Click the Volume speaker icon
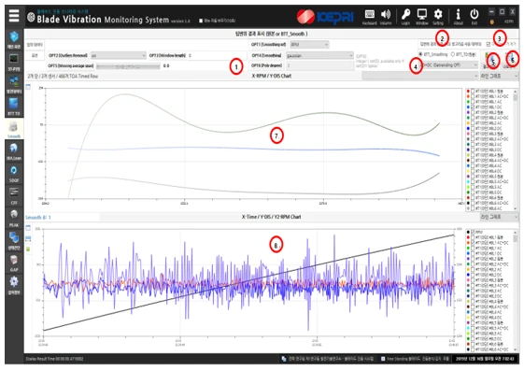 [386, 17]
